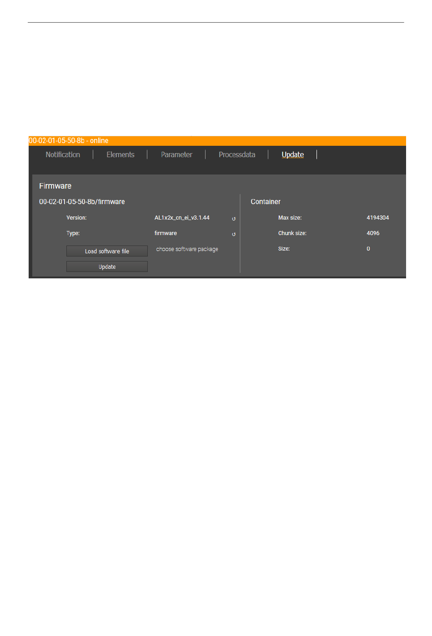The height and width of the screenshot is (636, 432).
Task: Click the orange '00-02-01-05-50-8b - online' title
Action: click(x=69, y=141)
